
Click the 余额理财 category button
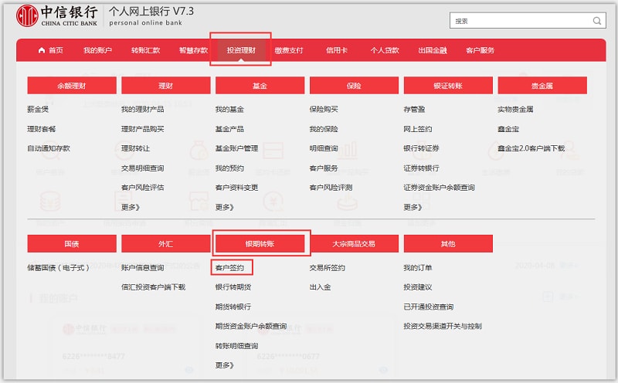coord(72,86)
